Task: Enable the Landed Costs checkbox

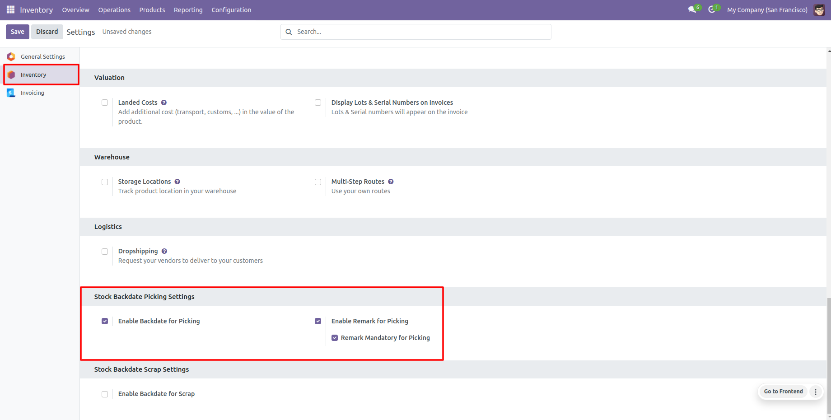Action: pyautogui.click(x=105, y=103)
